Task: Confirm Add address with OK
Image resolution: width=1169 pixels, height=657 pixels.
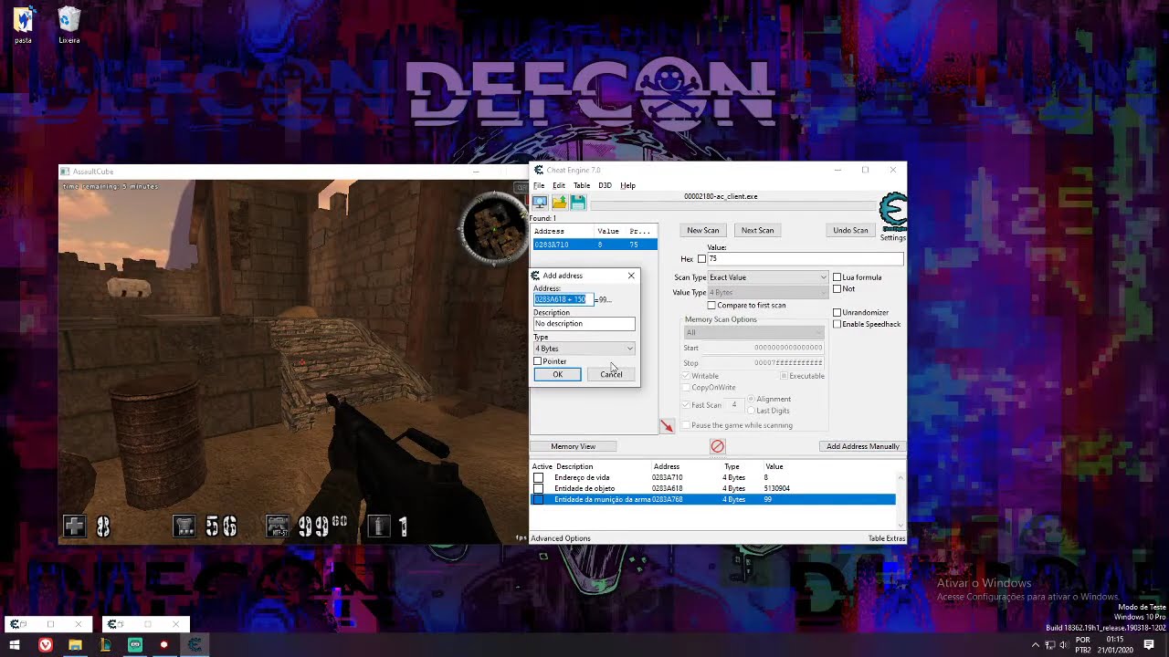Action: pos(557,375)
